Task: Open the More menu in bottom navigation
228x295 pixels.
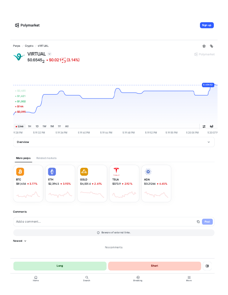Action: pos(189,279)
